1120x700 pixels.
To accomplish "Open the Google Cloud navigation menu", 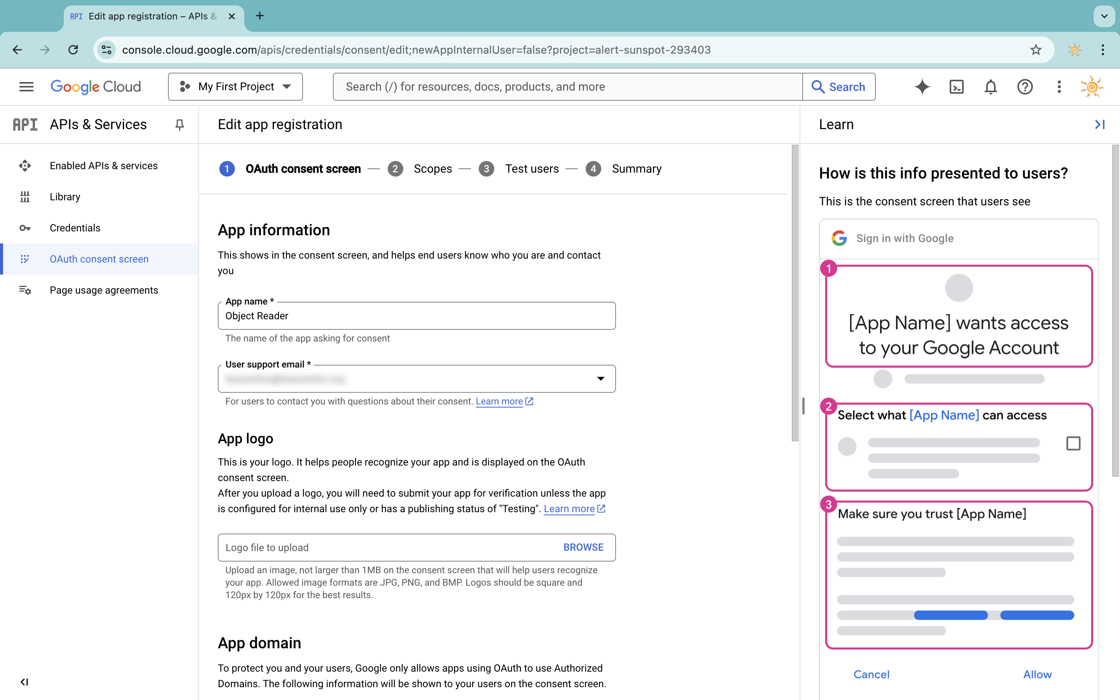I will click(26, 87).
